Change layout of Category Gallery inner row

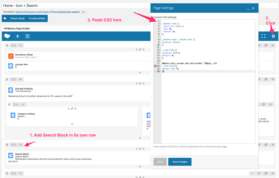click(16, 105)
